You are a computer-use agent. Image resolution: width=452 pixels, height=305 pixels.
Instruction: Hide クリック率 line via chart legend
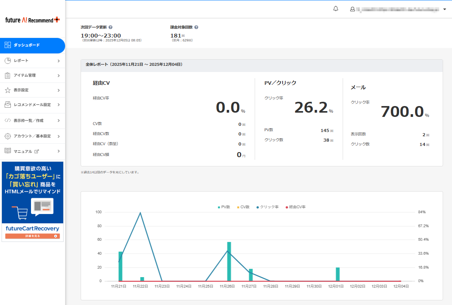267,207
